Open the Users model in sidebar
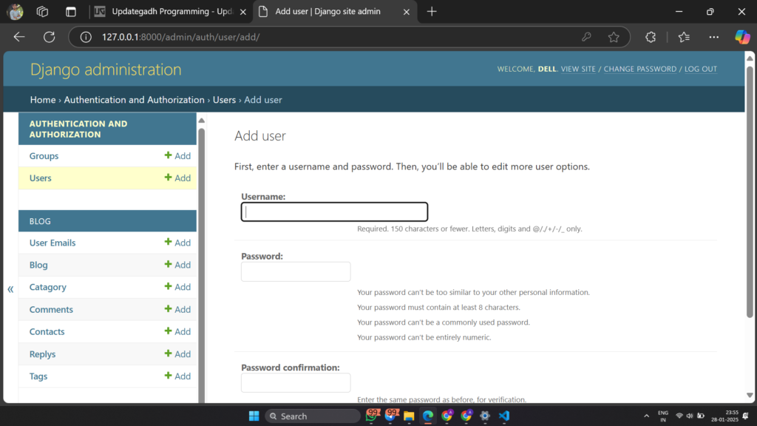Viewport: 757px width, 426px height. 40,178
